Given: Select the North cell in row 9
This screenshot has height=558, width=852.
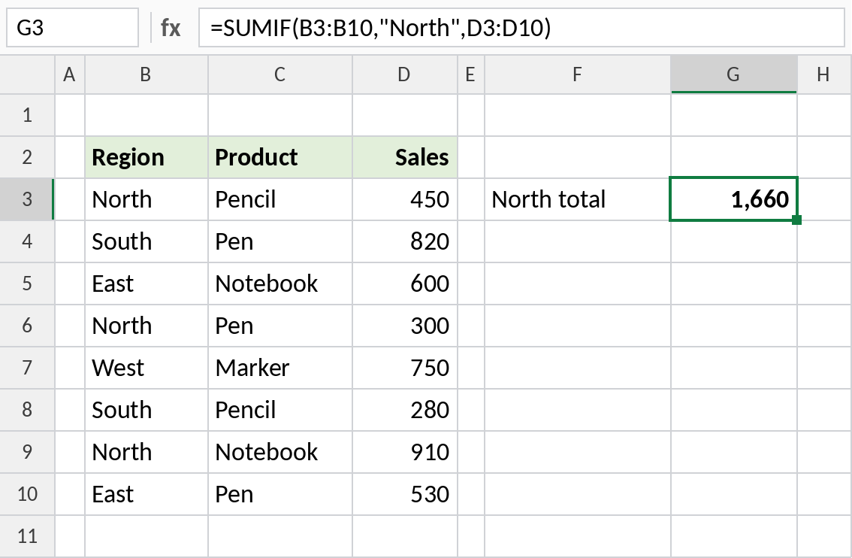Looking at the screenshot, I should 147,452.
